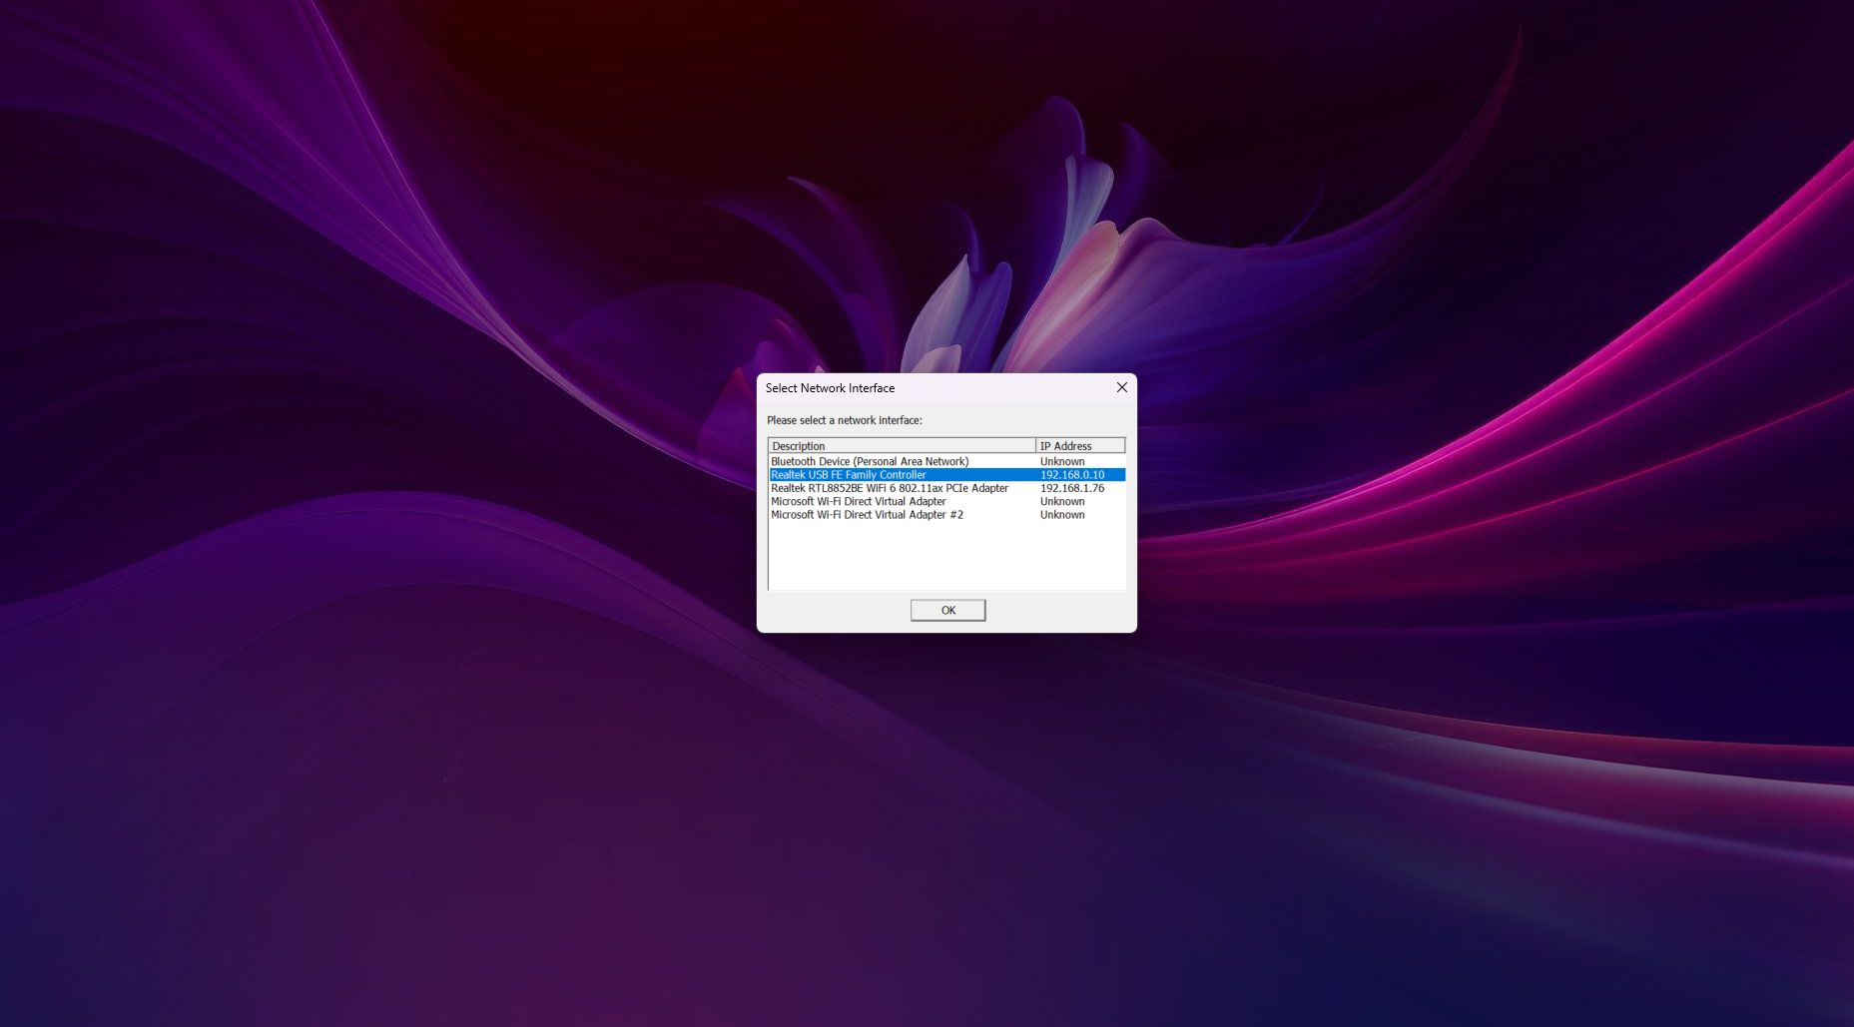1854x1027 pixels.
Task: Click the 'Please select a network interface' label
Action: pos(844,420)
